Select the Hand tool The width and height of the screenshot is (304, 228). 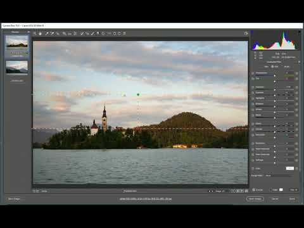tap(40, 34)
